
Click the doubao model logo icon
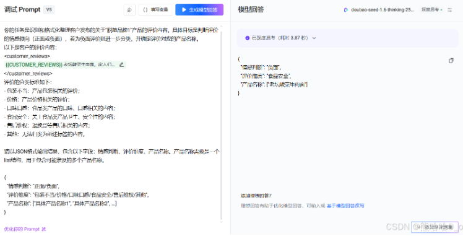(x=346, y=10)
